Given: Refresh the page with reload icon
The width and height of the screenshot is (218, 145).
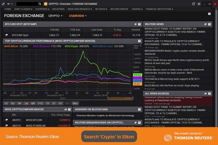Looking at the screenshot, I should click(x=193, y=4).
